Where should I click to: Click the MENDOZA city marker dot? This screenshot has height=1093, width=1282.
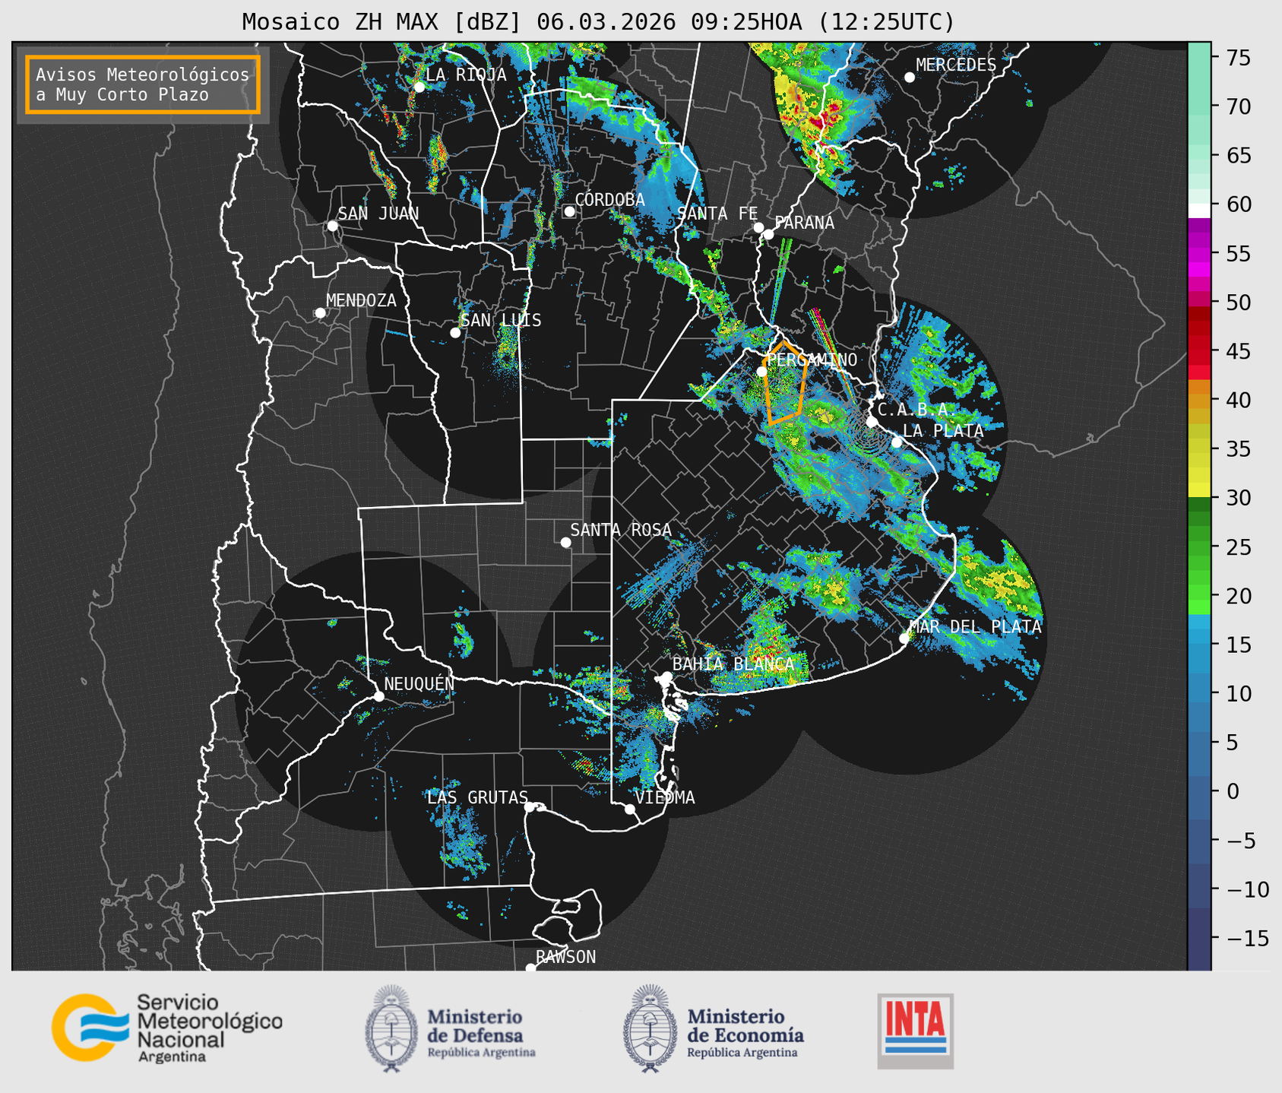(x=320, y=313)
